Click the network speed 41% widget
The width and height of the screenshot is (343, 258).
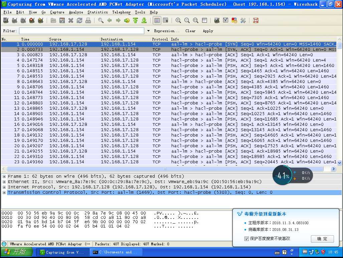click(293, 175)
